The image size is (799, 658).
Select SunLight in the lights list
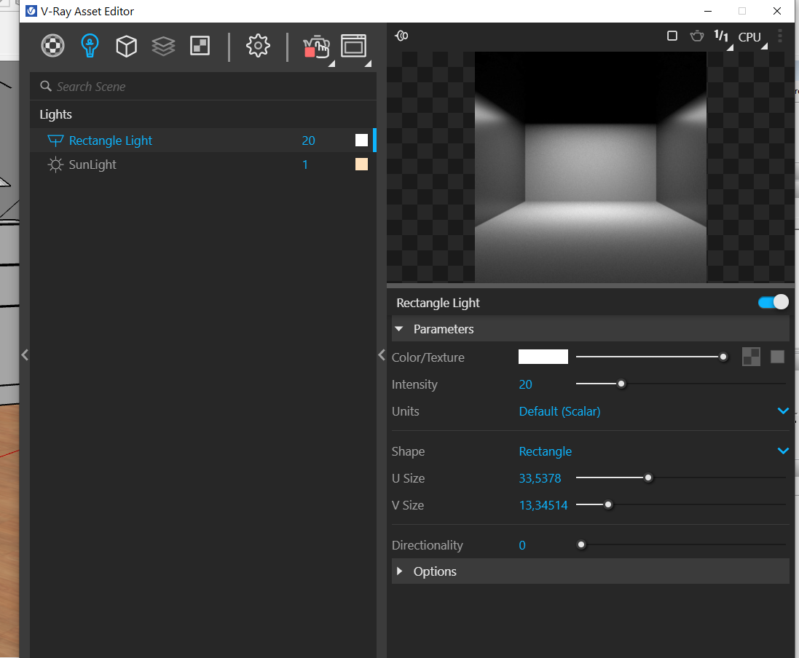[x=93, y=164]
